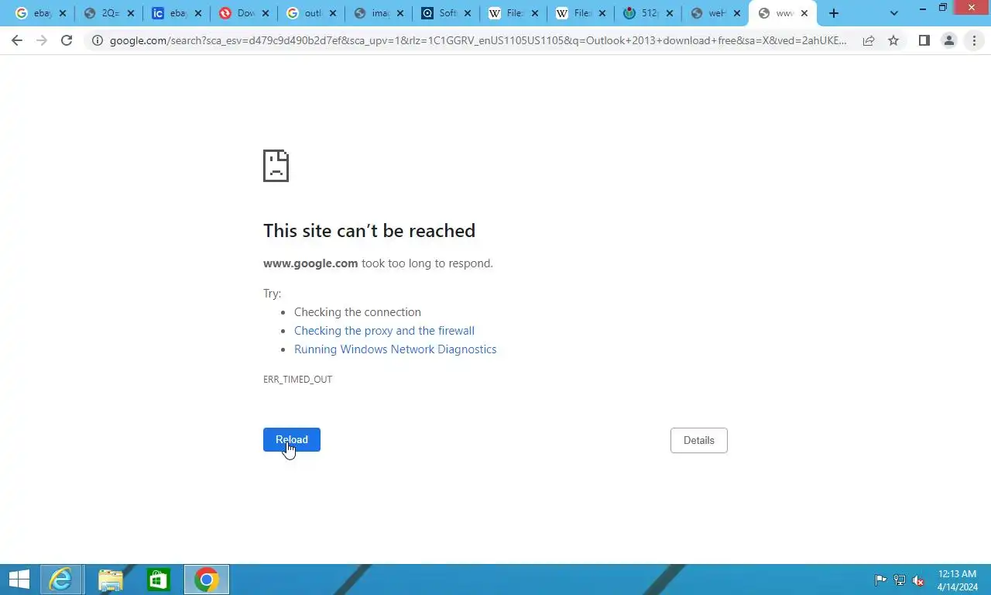View site information icon in address bar
The width and height of the screenshot is (991, 595).
tap(98, 40)
